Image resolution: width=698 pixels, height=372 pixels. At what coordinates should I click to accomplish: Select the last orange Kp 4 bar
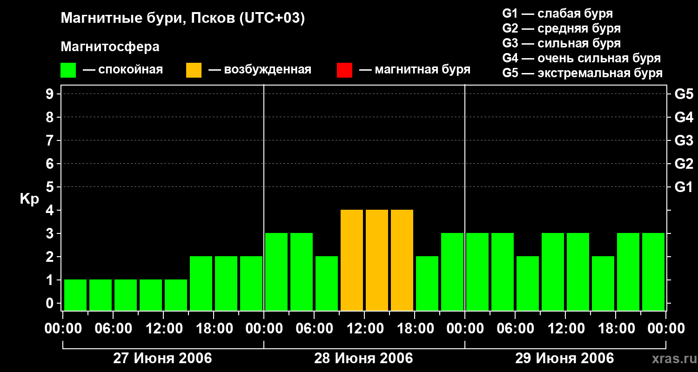(402, 260)
